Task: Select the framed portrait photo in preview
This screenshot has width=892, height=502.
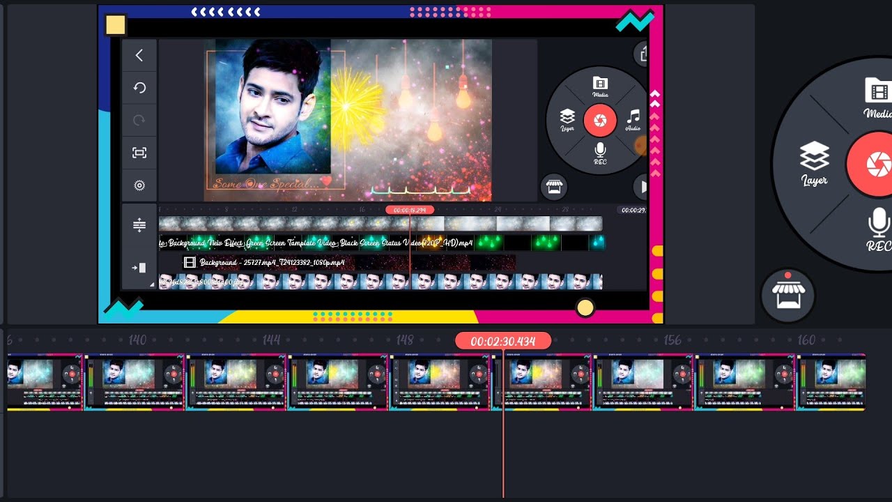Action: pyautogui.click(x=273, y=106)
